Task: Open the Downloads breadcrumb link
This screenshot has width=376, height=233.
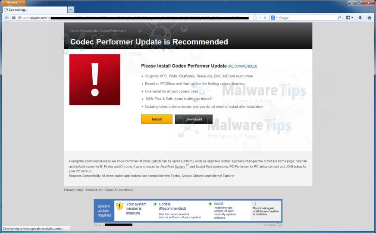Action: 89,31
